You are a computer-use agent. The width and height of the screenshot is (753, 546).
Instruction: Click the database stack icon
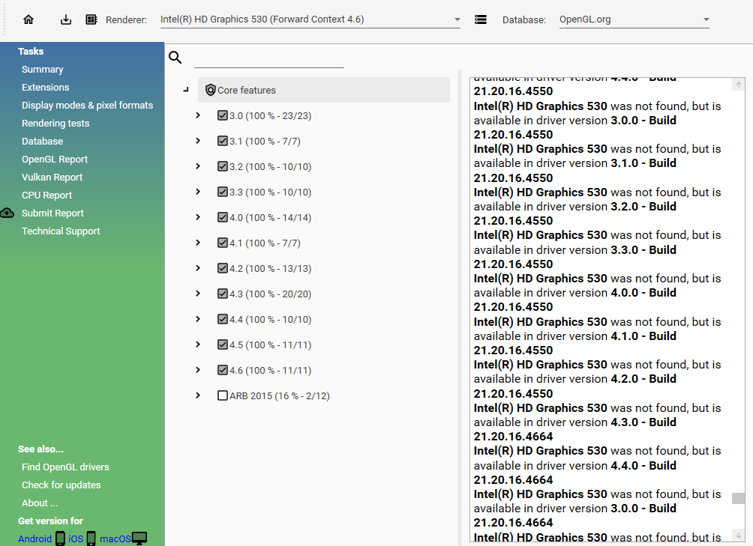click(x=480, y=19)
